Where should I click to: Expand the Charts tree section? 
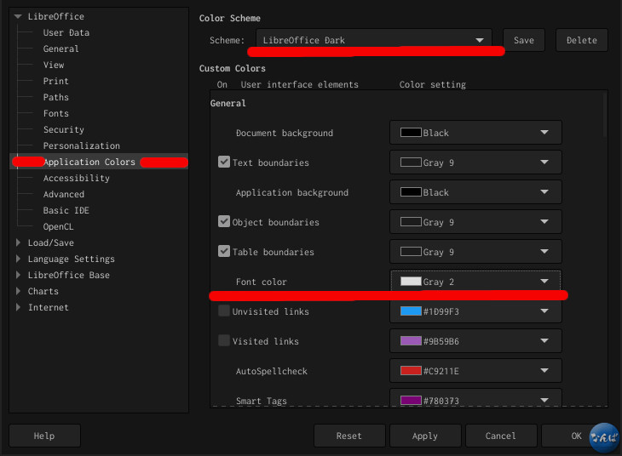(18, 291)
